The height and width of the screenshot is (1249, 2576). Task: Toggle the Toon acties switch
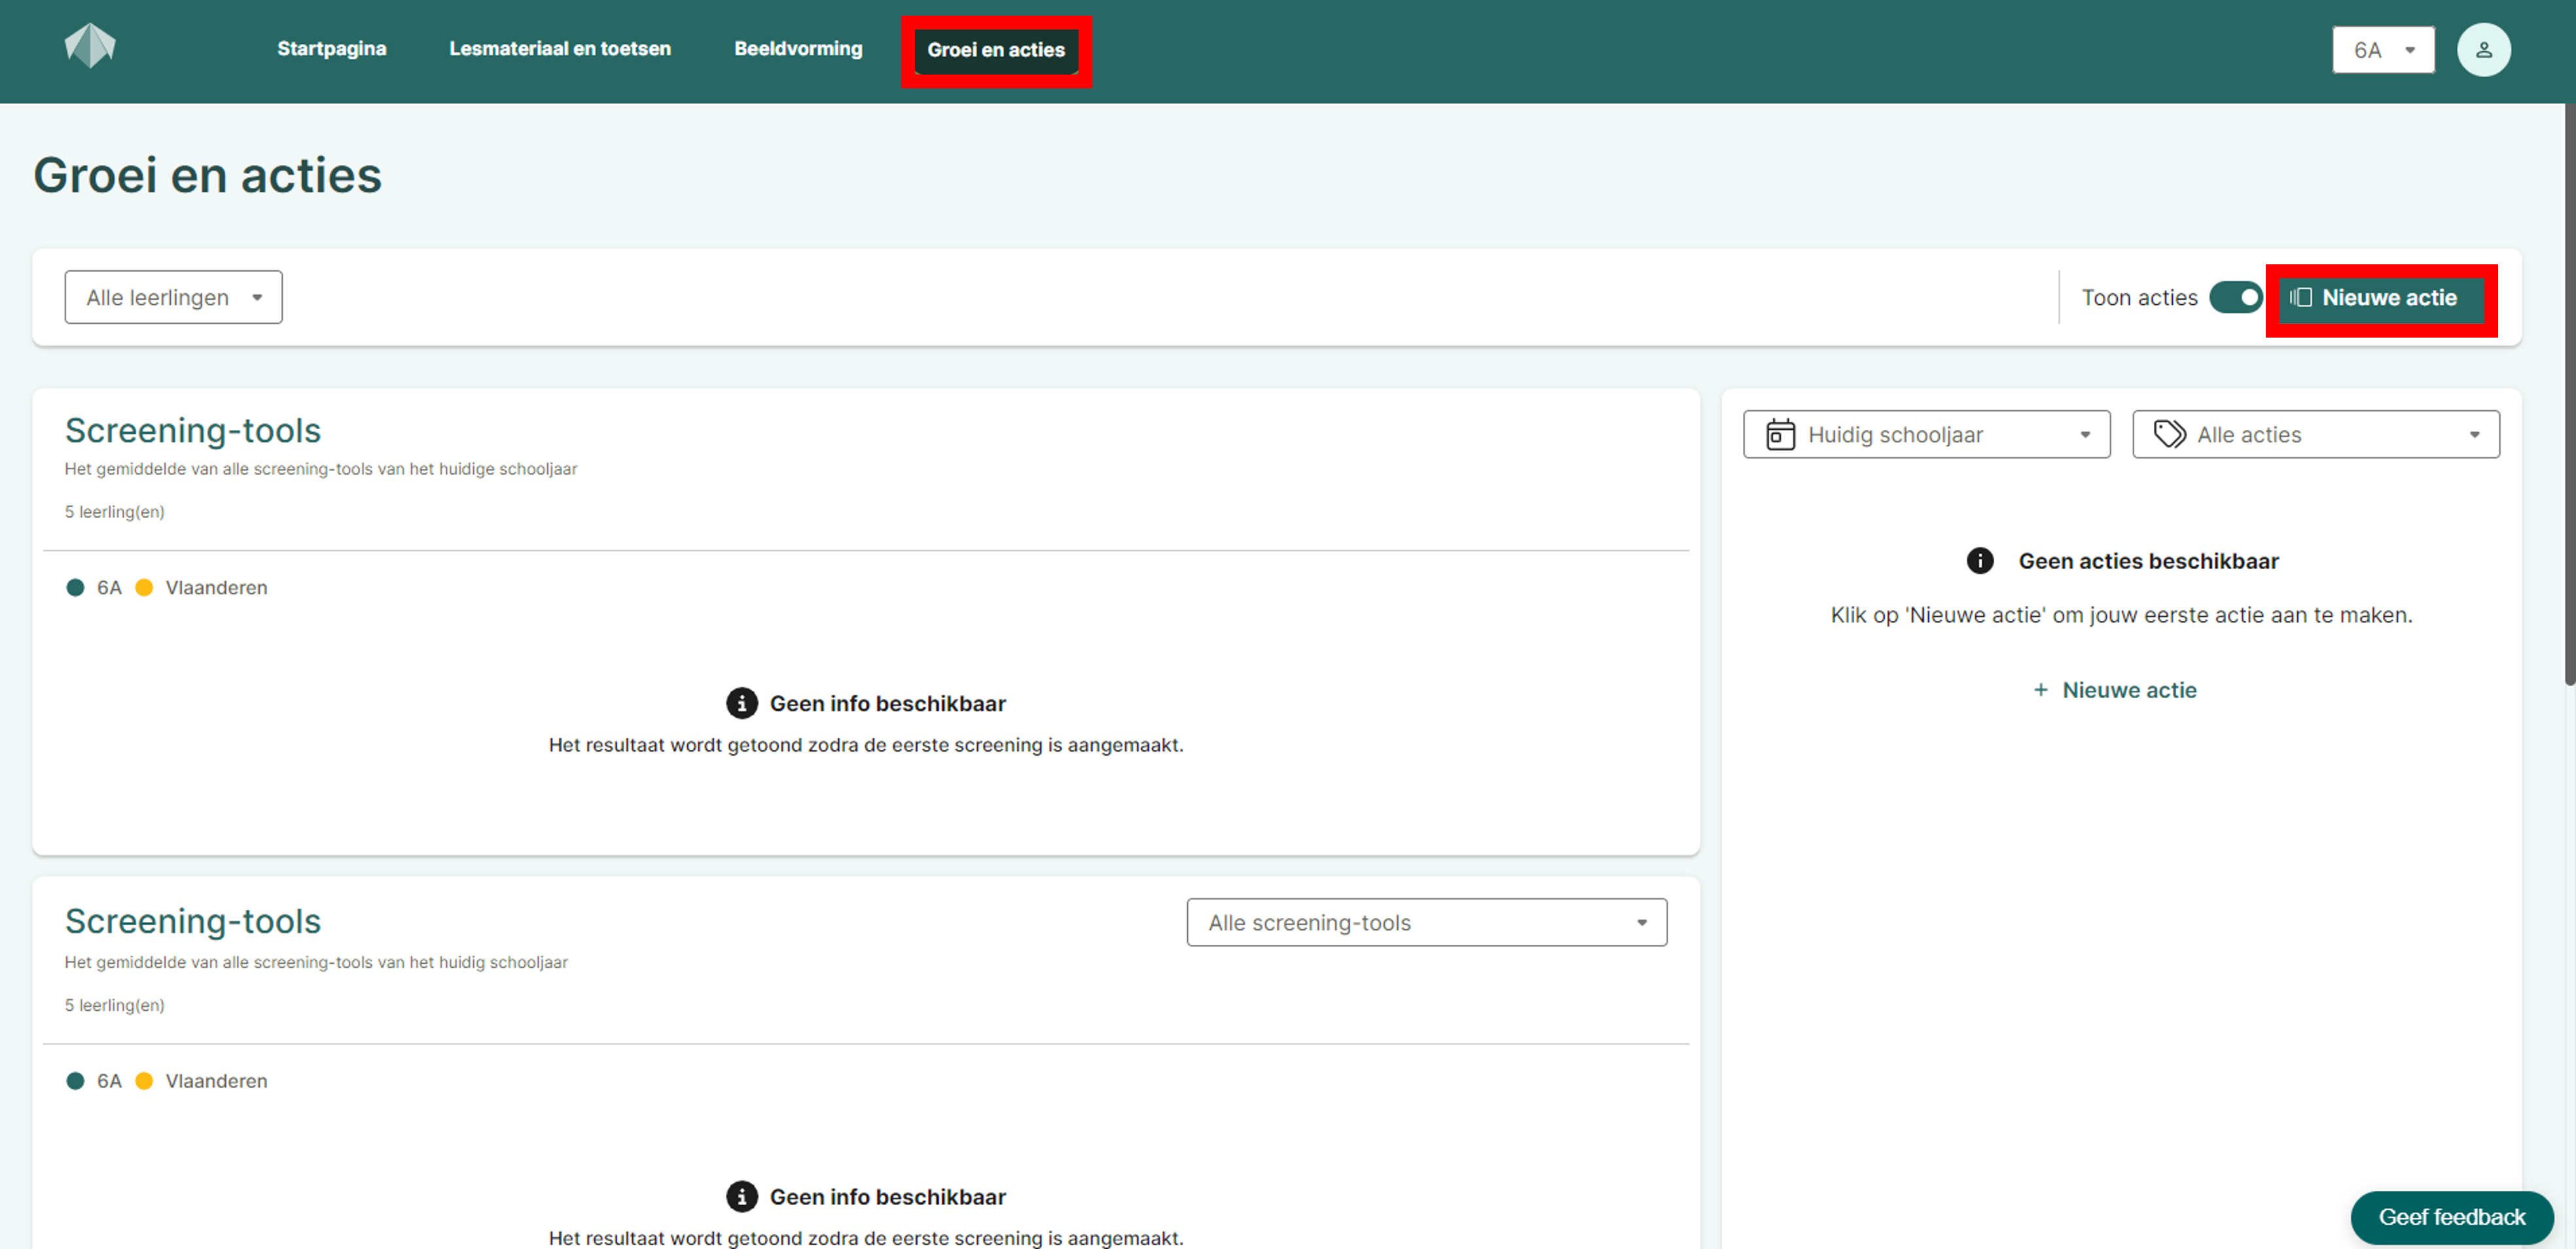click(2235, 298)
